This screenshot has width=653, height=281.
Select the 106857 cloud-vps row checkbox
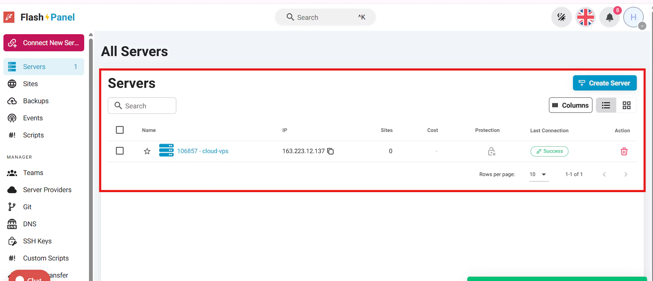pyautogui.click(x=120, y=151)
